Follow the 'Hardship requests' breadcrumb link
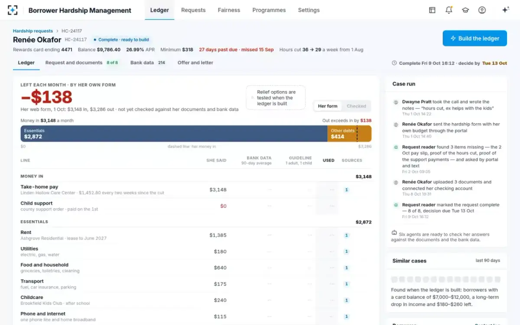The height and width of the screenshot is (325, 520). click(33, 31)
